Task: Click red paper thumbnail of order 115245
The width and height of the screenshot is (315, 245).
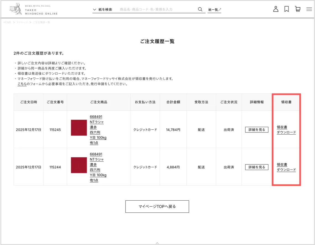Action: 79,128
